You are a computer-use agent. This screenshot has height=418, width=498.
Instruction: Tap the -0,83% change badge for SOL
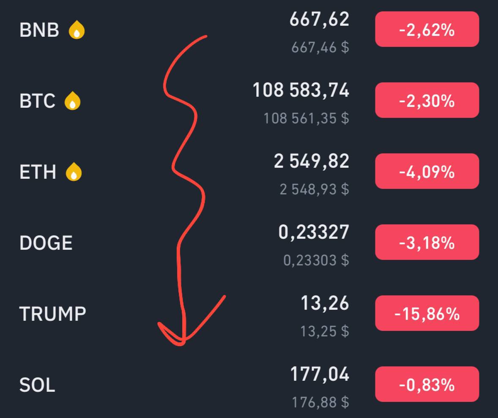click(x=427, y=384)
